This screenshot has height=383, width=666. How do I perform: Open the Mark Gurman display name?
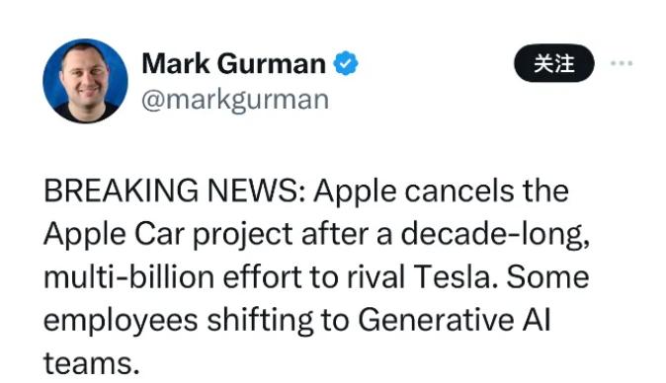(233, 63)
